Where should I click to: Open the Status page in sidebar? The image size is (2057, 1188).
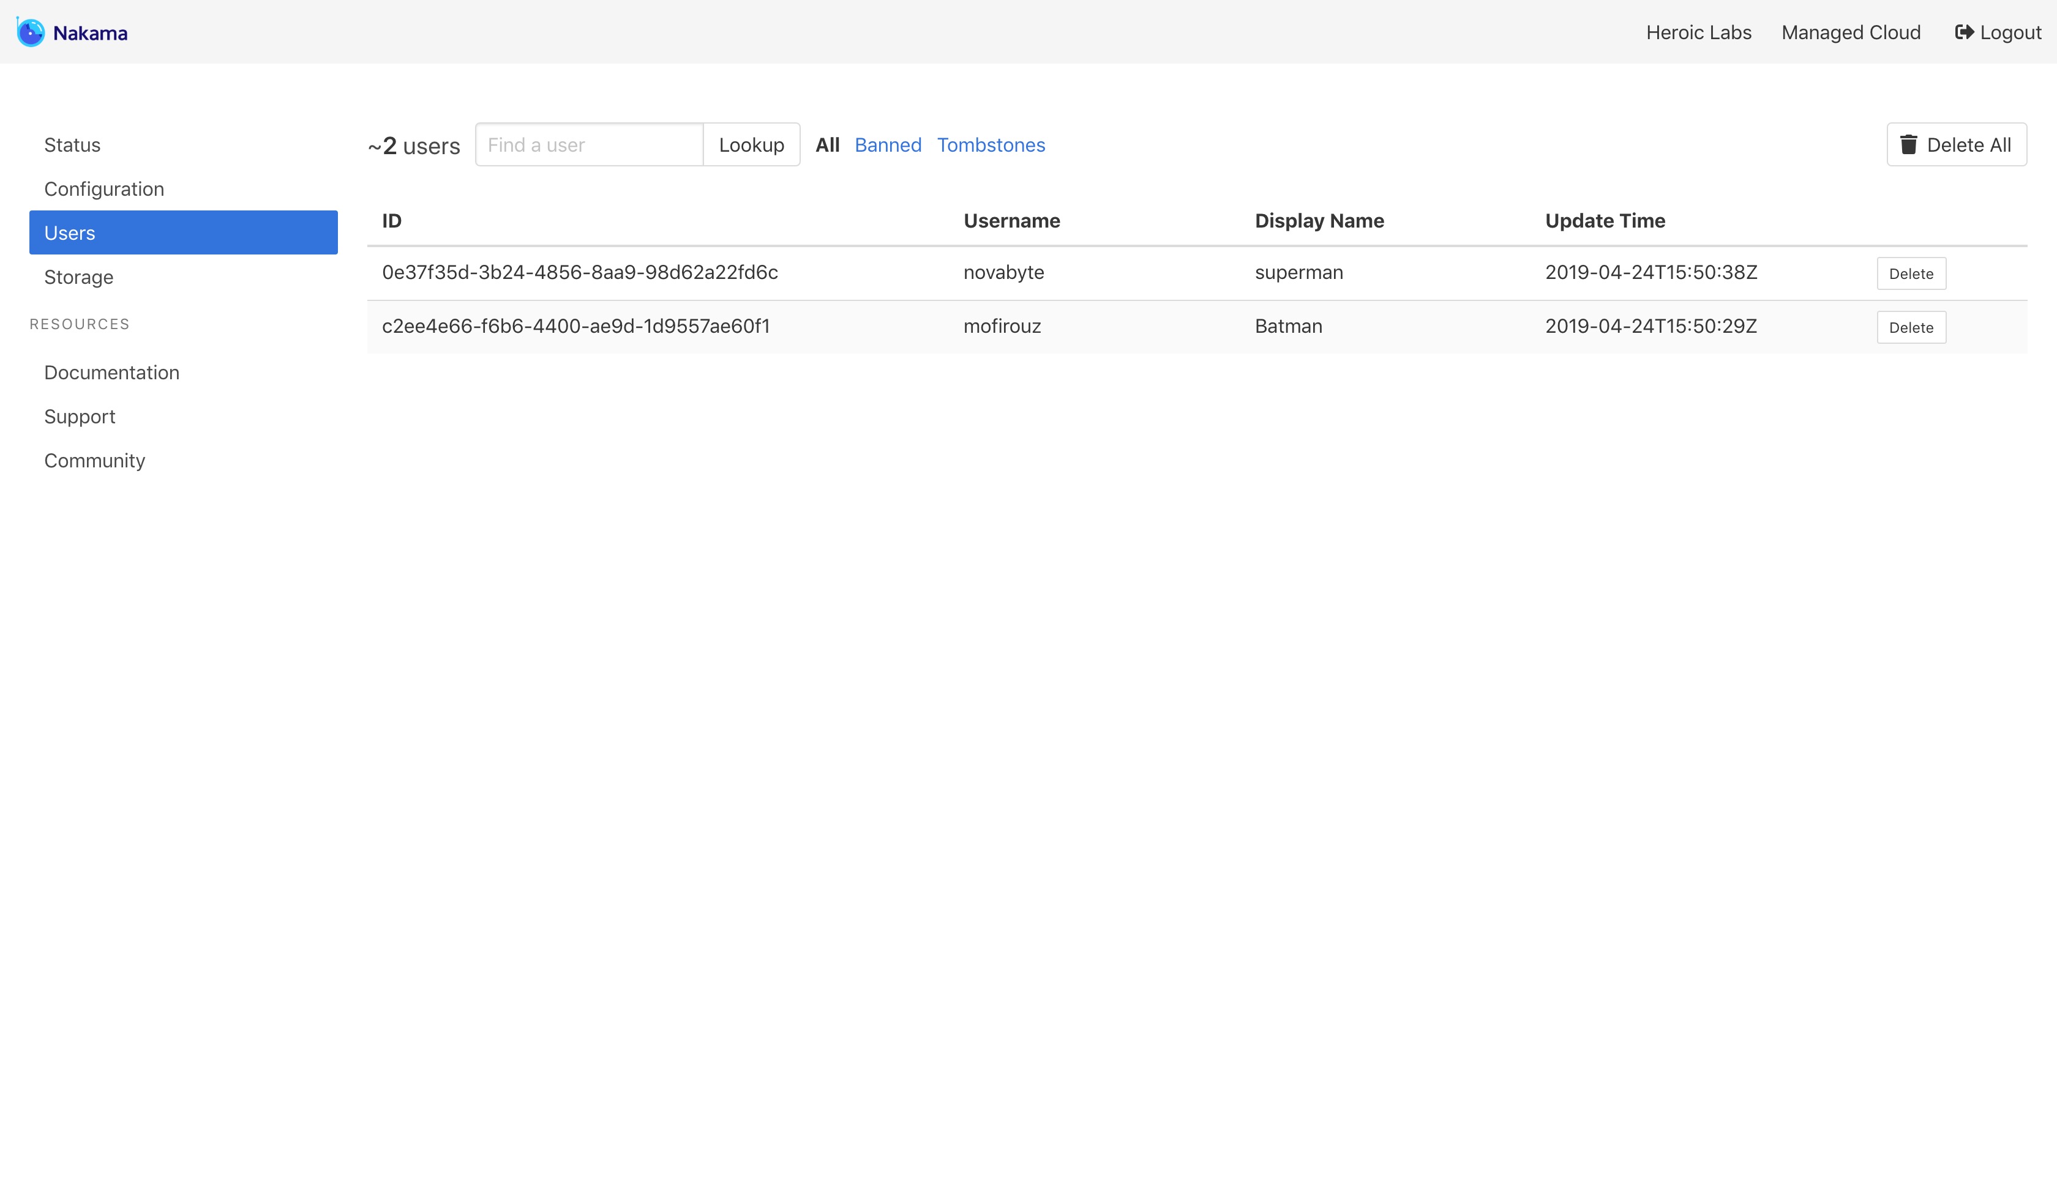coord(72,145)
